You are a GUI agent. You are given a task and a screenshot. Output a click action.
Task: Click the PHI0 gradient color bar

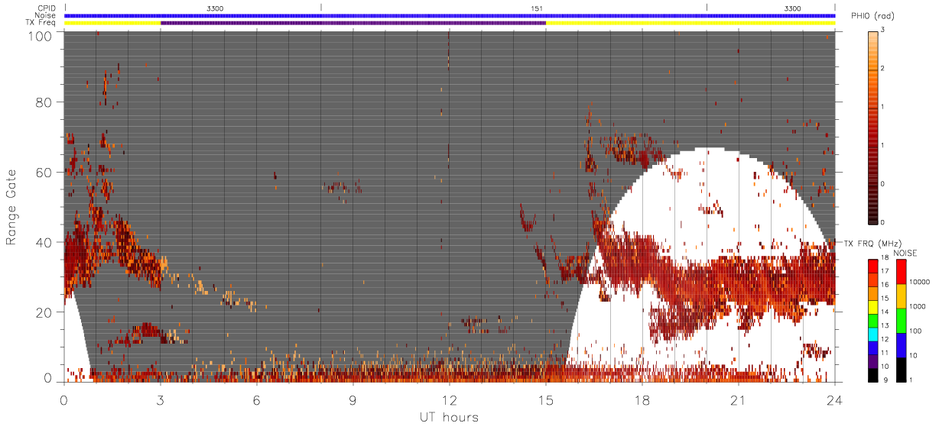(873, 126)
